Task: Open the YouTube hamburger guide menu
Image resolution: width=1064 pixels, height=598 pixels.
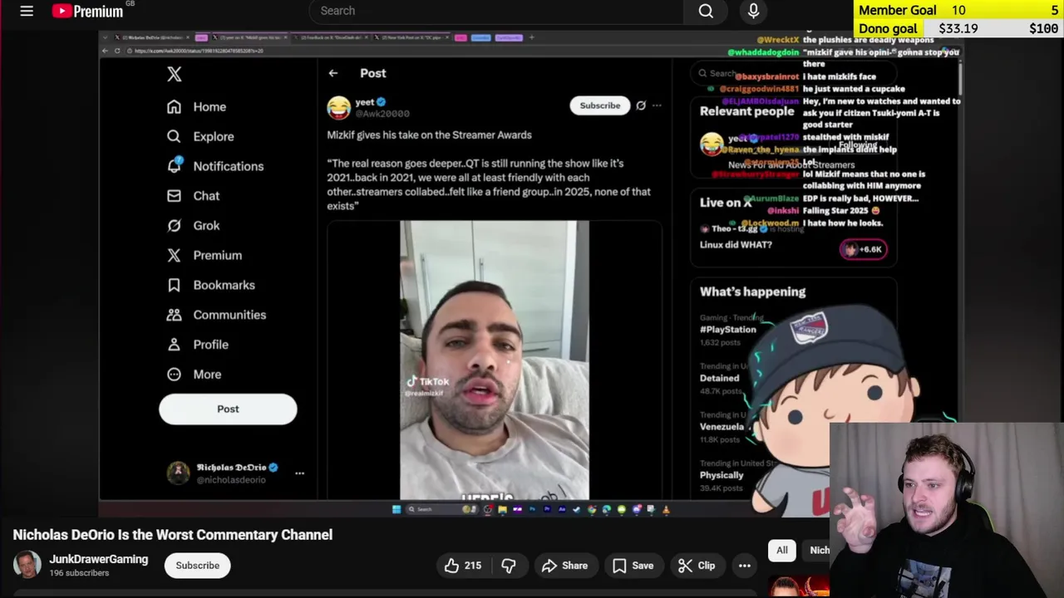Action: (27, 11)
